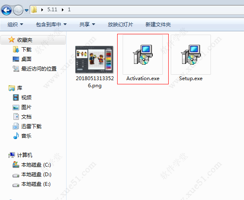Open 最近访问的位置 in the sidebar
Viewport: 244px width, 200px height.
coord(35,68)
